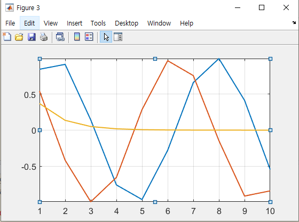
Task: Open file using folder icon
Action: coord(19,37)
